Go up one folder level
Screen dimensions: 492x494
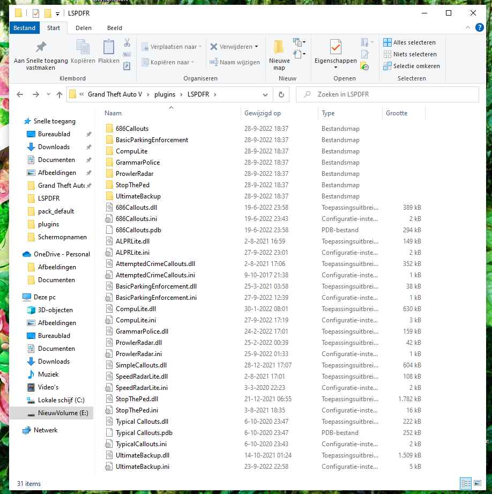[x=59, y=94]
